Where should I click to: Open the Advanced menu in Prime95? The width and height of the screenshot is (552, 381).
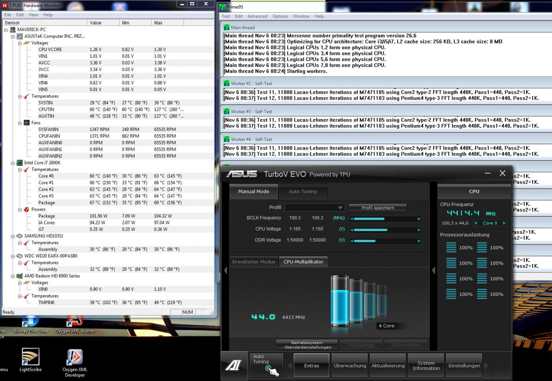coord(257,16)
